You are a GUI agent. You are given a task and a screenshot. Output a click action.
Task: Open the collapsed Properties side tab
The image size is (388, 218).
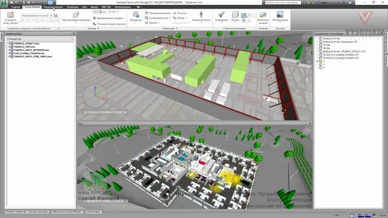tap(386, 61)
